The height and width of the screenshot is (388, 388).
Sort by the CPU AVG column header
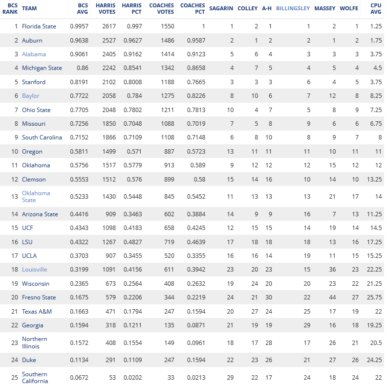click(x=375, y=9)
